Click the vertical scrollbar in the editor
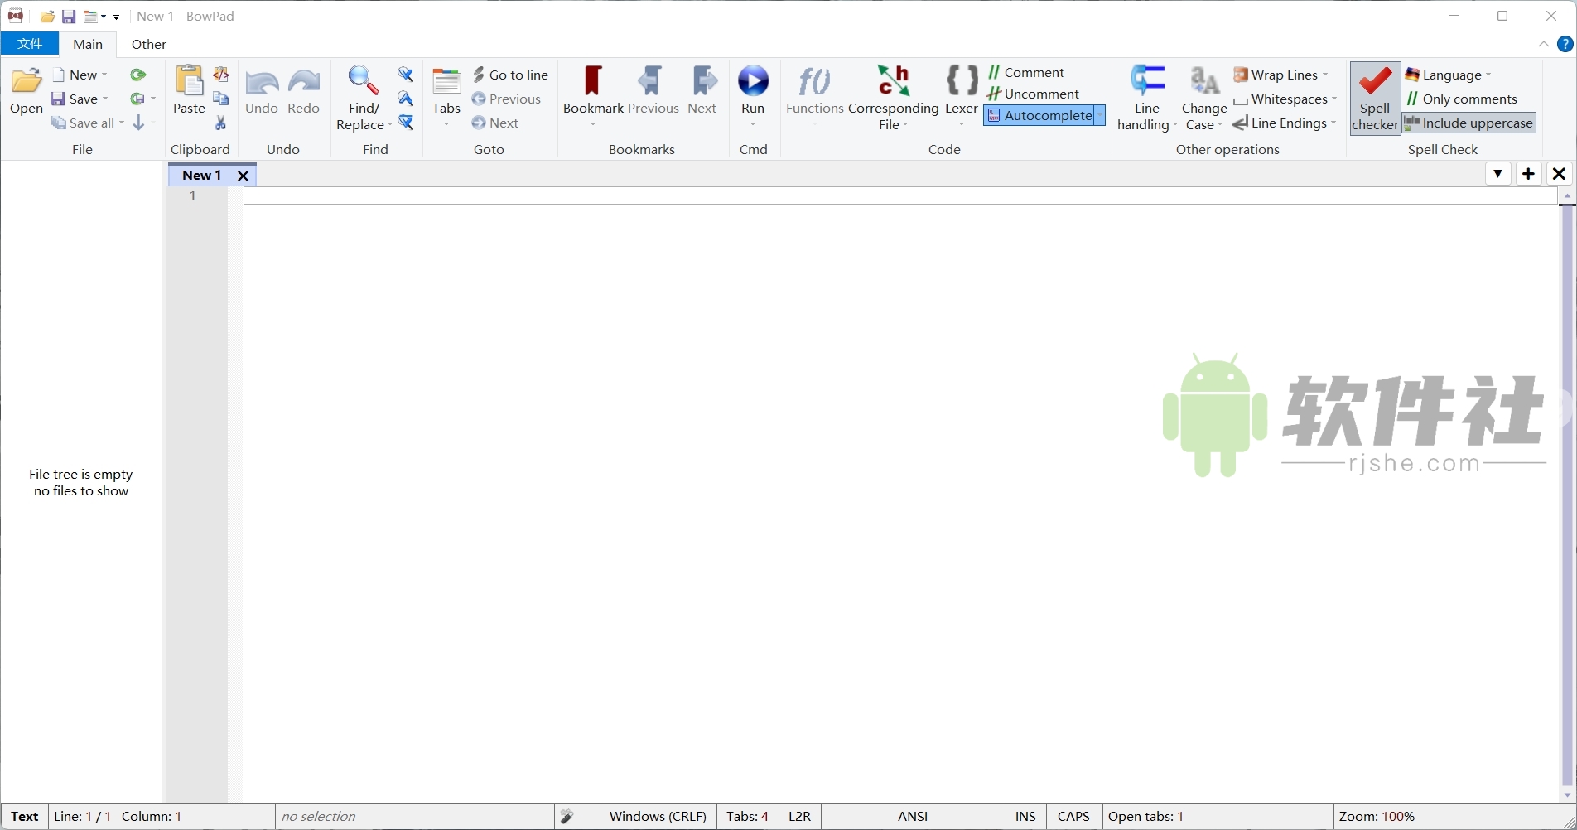 point(1566,497)
